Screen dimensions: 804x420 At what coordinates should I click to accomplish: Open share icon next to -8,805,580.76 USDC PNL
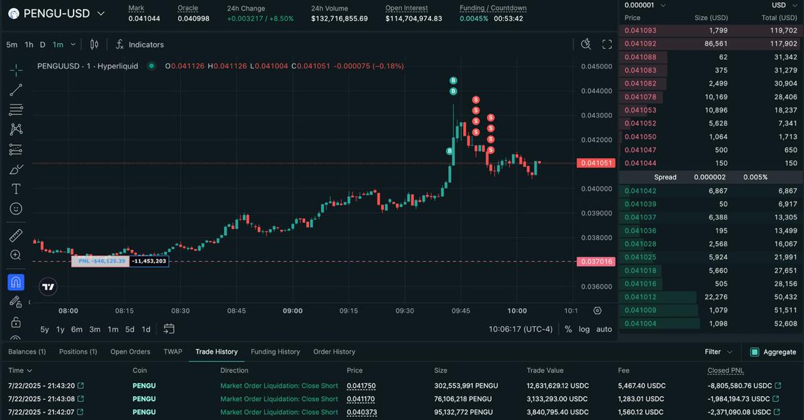(778, 386)
